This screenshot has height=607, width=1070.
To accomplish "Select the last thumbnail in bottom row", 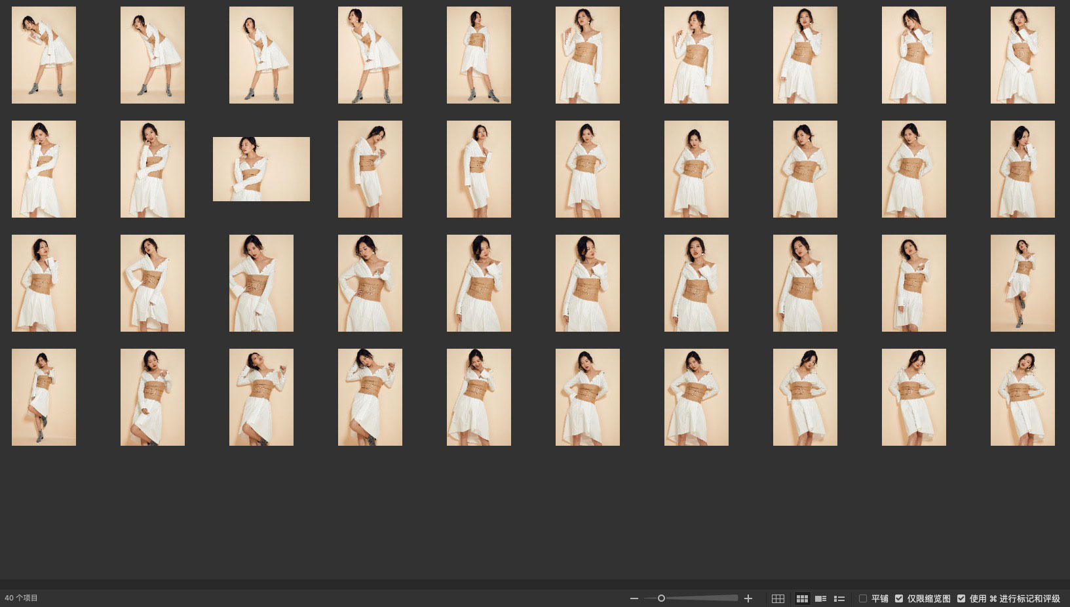I will click(1022, 397).
